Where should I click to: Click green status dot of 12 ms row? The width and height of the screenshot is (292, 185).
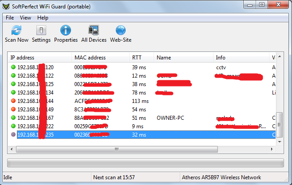click(x=13, y=75)
